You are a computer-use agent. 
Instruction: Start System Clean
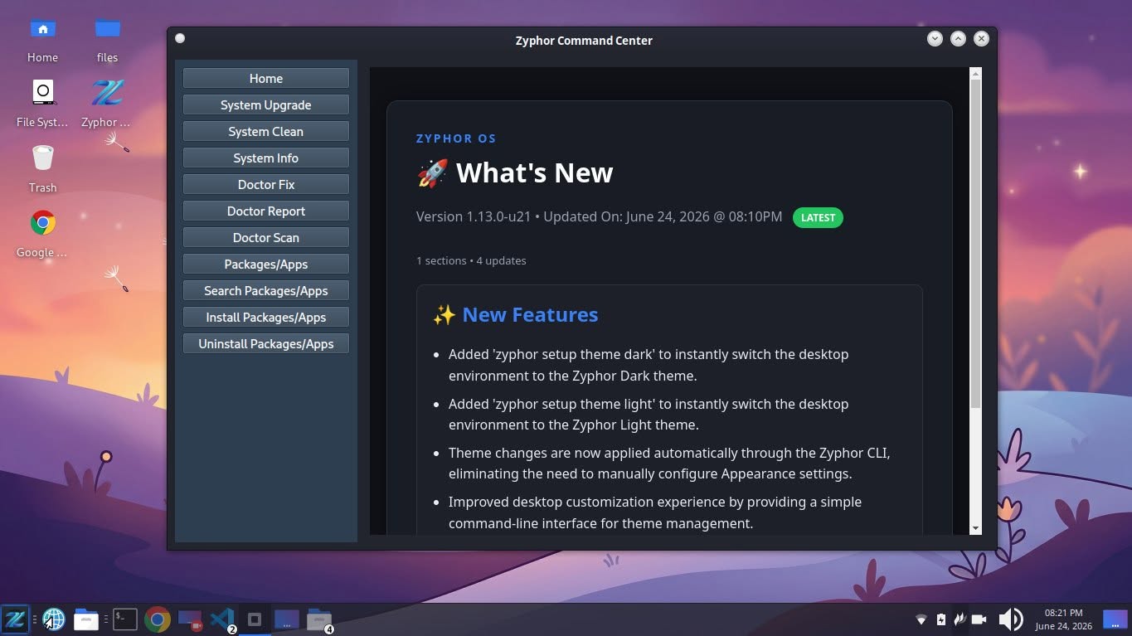pos(266,132)
